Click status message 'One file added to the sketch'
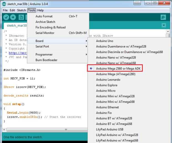Image resolution: width=172 pixels, height=143 pixels. pyautogui.click(x=22, y=137)
